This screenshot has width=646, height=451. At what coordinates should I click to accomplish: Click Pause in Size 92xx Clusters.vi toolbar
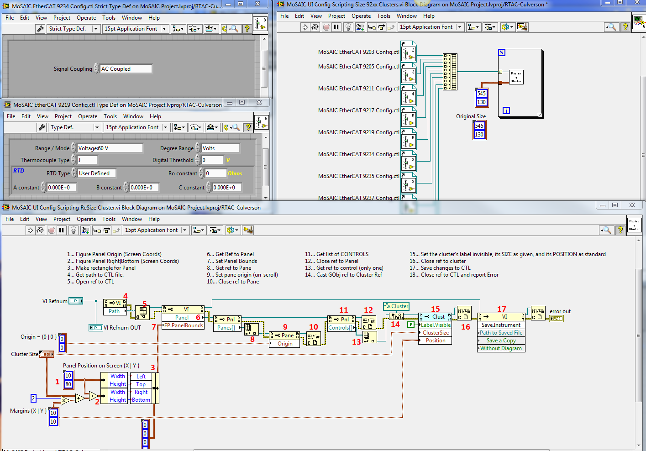pos(336,27)
